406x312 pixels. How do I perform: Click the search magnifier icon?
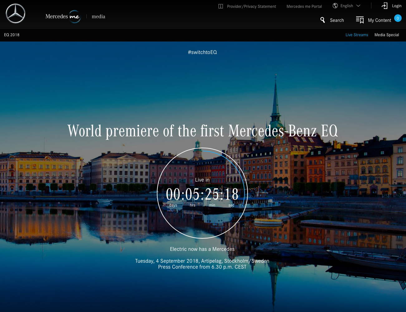pos(323,20)
